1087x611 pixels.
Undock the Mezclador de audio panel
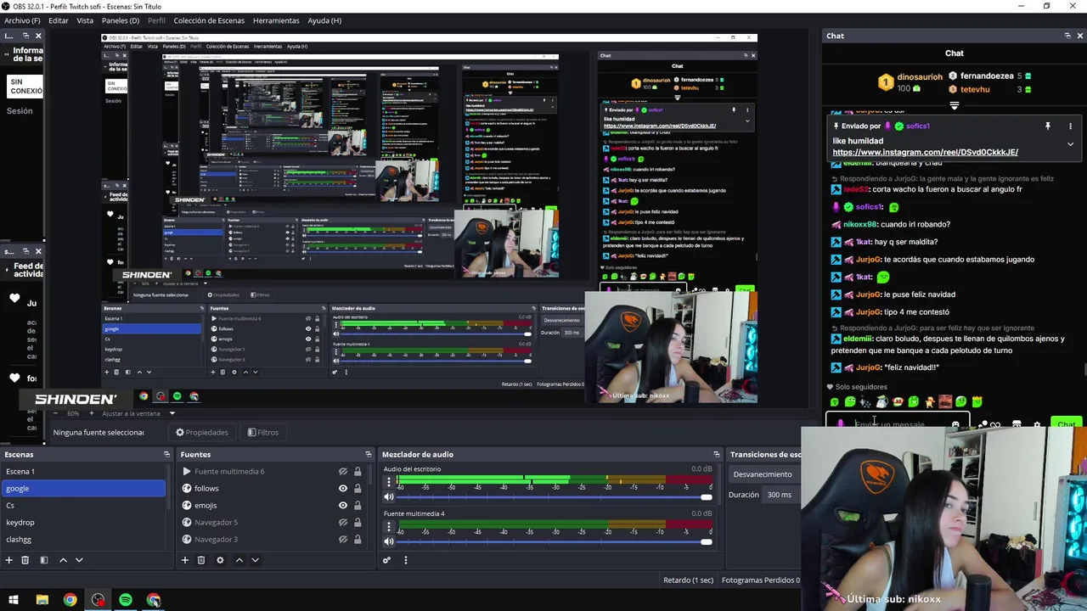716,455
